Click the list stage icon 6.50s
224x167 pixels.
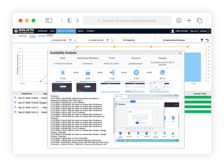pyautogui.click(x=136, y=72)
